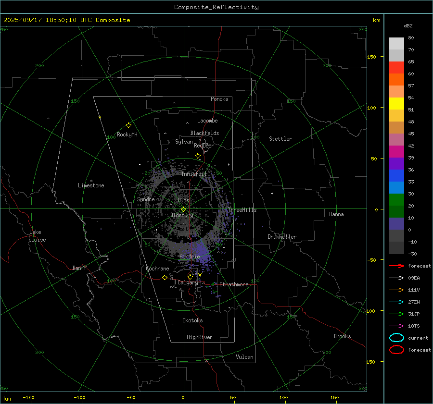
Task: Select the cyan 27ZW arrow legend entry
Action: click(x=396, y=302)
